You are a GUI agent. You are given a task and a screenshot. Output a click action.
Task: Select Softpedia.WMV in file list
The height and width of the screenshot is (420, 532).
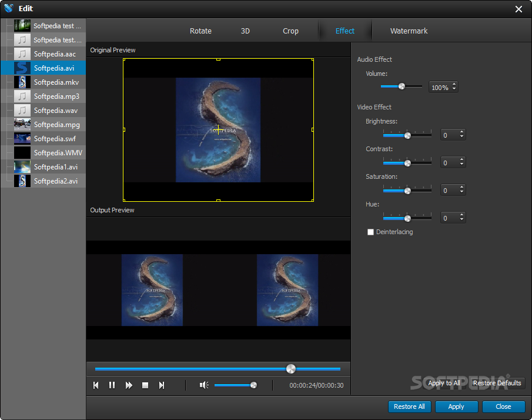(x=43, y=153)
